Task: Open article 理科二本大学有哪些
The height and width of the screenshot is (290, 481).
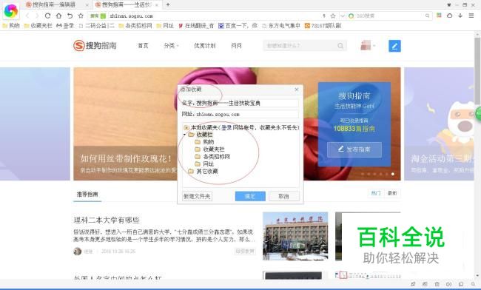Action: coord(107,220)
